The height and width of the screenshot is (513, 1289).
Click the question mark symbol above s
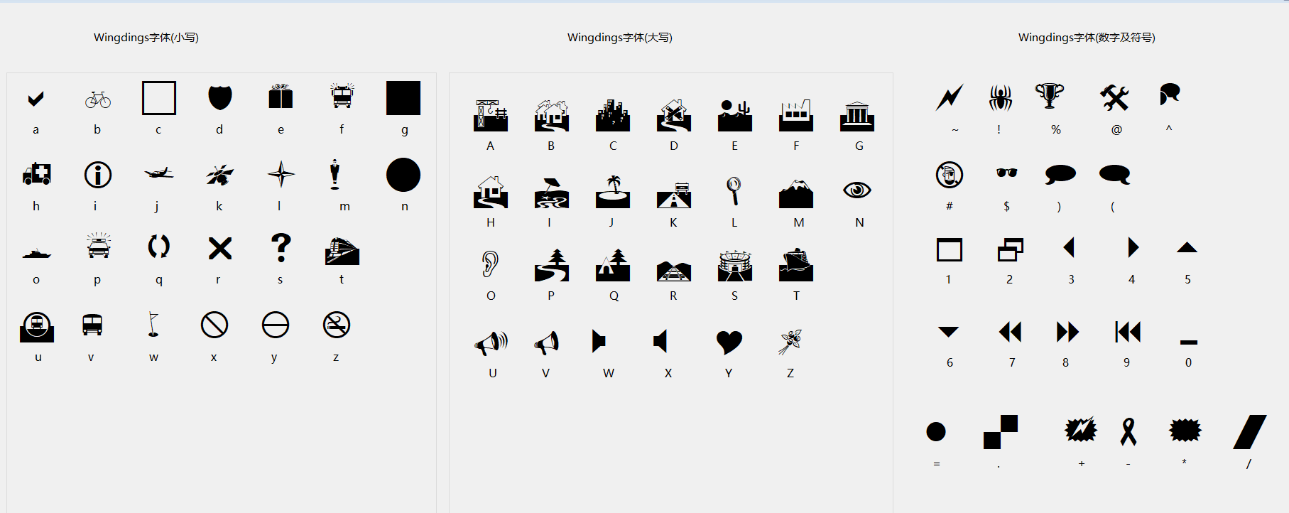[x=281, y=248]
